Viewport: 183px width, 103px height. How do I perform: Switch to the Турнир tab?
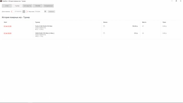click(17, 6)
